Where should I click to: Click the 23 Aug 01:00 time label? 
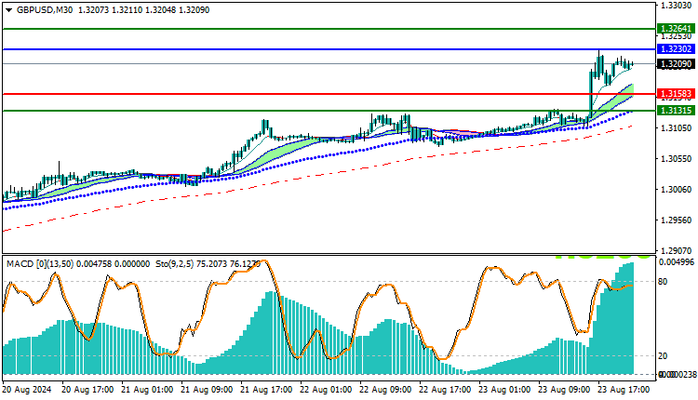coord(504,390)
